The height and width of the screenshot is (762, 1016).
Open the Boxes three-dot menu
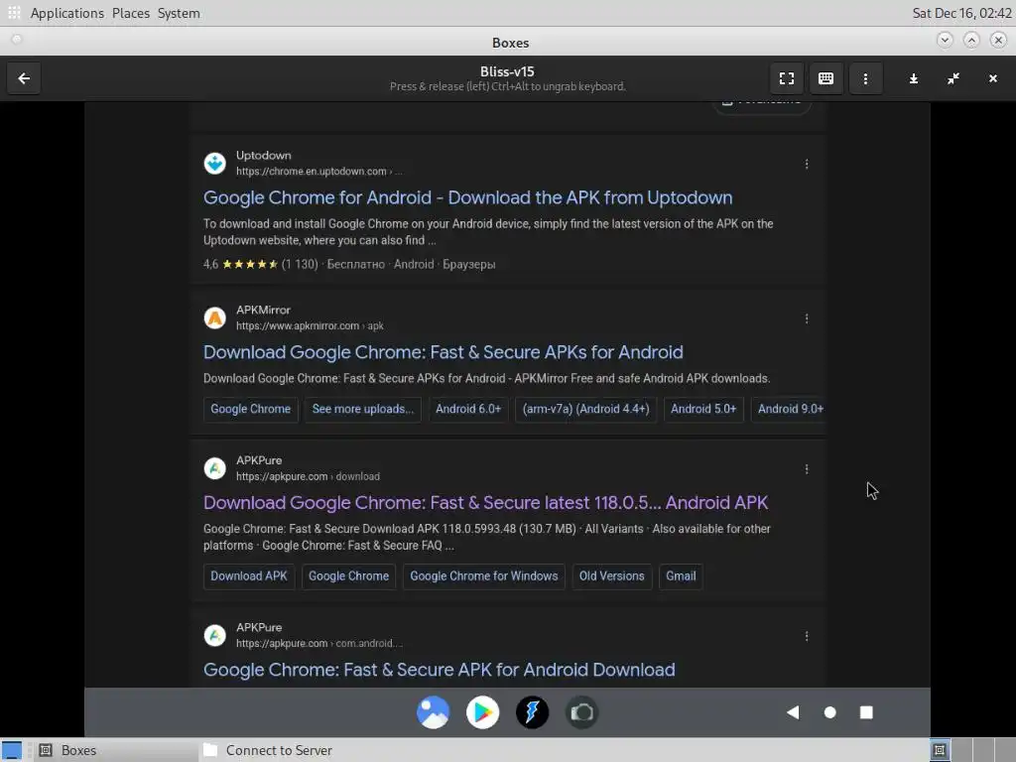tap(865, 78)
